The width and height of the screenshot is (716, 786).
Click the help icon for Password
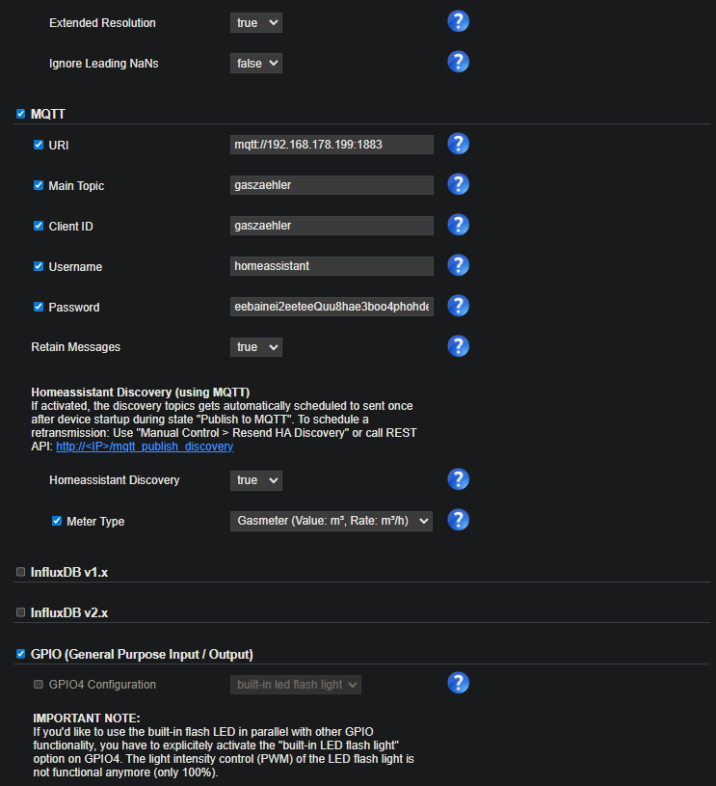pyautogui.click(x=459, y=306)
